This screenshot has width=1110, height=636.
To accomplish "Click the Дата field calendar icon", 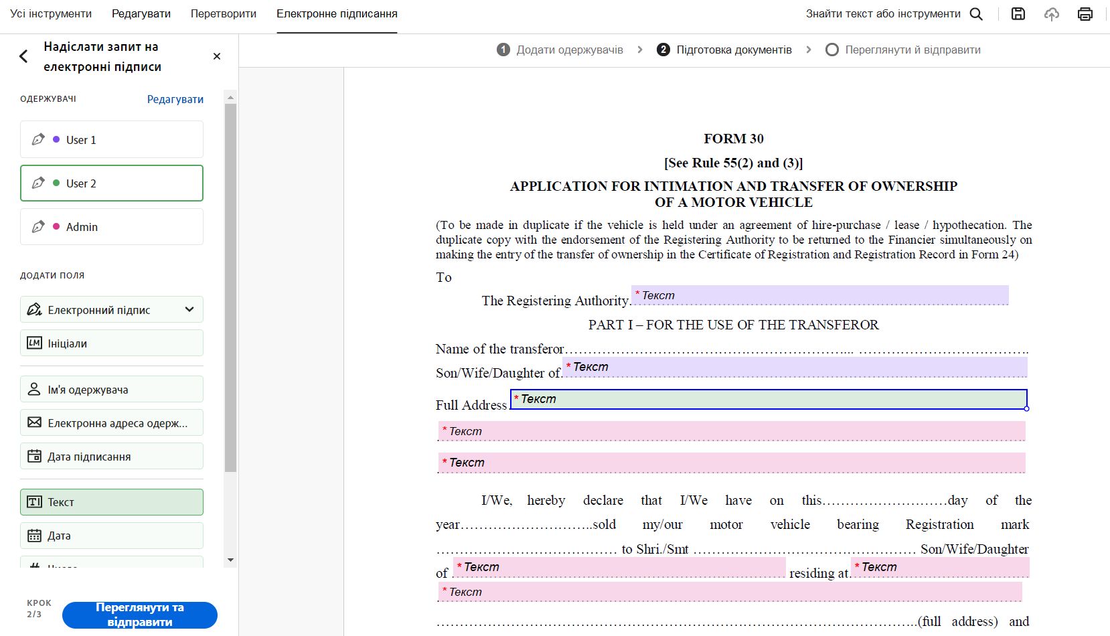I will pyautogui.click(x=34, y=536).
